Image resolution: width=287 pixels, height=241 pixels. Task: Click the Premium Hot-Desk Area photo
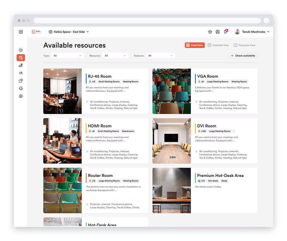pos(171,191)
